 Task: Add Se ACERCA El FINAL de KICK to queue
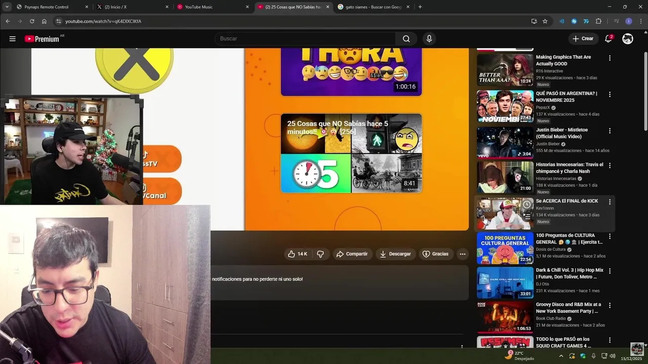pos(527,216)
